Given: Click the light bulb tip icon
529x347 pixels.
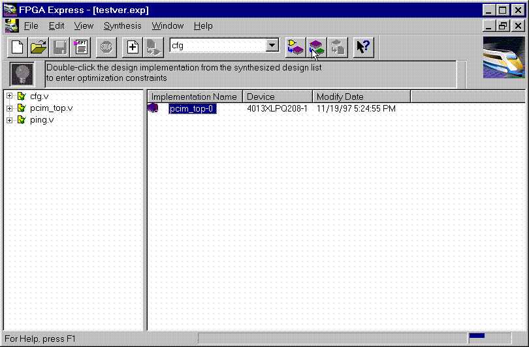Looking at the screenshot, I should [24, 72].
